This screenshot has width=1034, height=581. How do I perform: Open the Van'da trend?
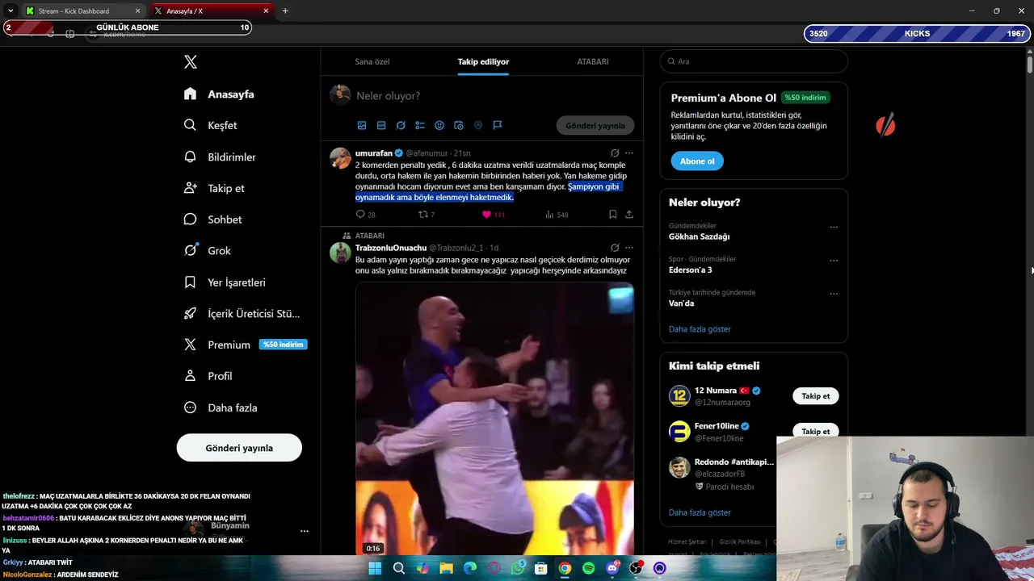pyautogui.click(x=681, y=303)
